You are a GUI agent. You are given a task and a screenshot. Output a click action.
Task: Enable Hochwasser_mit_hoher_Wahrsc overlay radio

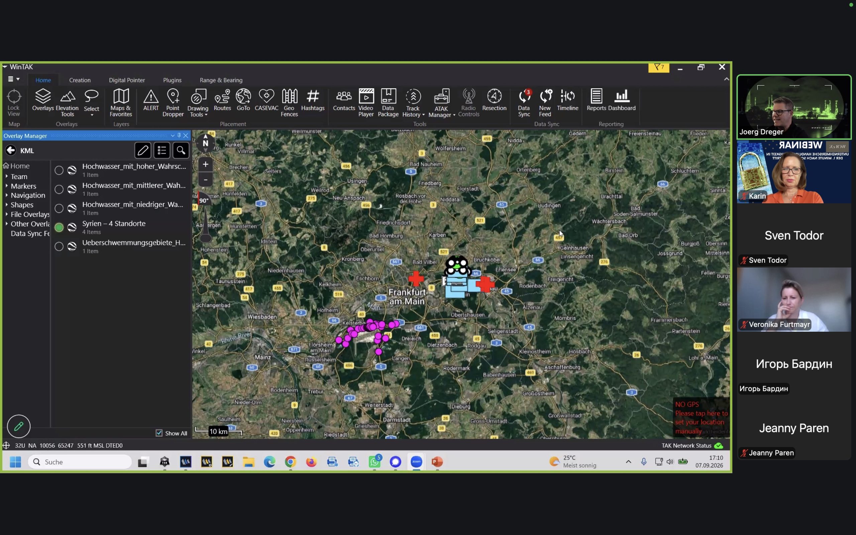click(x=59, y=170)
